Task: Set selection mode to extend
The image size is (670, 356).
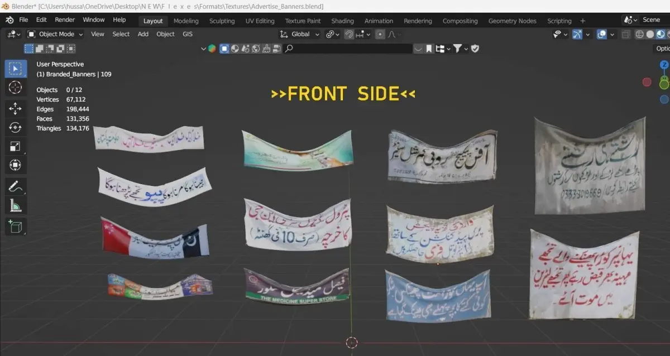Action: click(39, 49)
